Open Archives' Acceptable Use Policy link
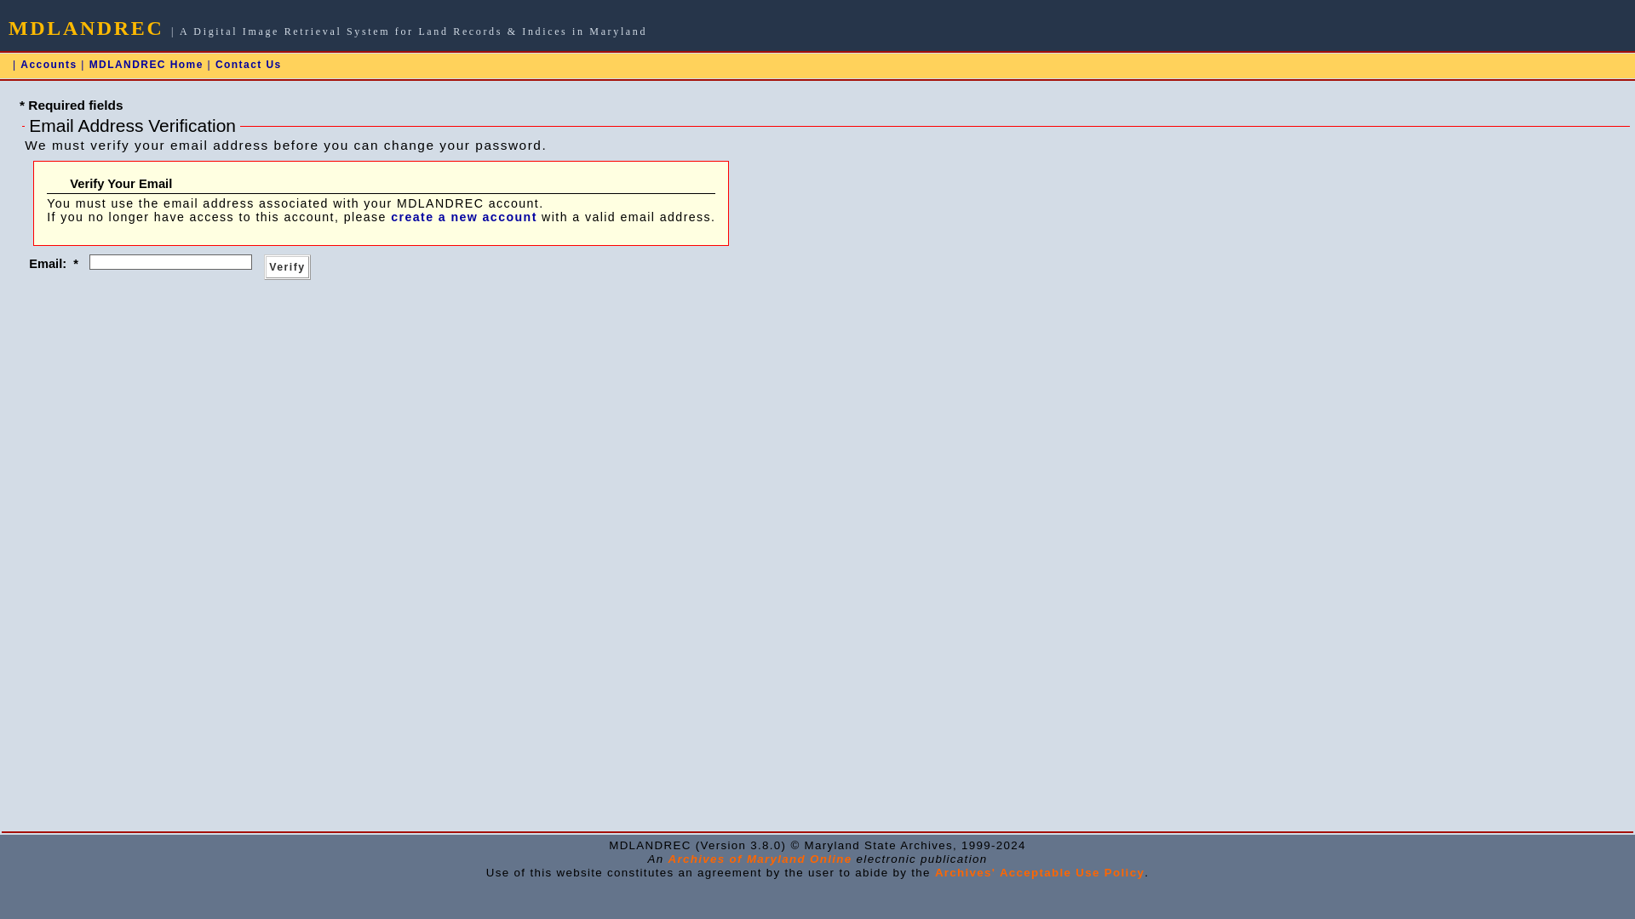Screen dimensions: 1635x919 click(x=1039, y=873)
